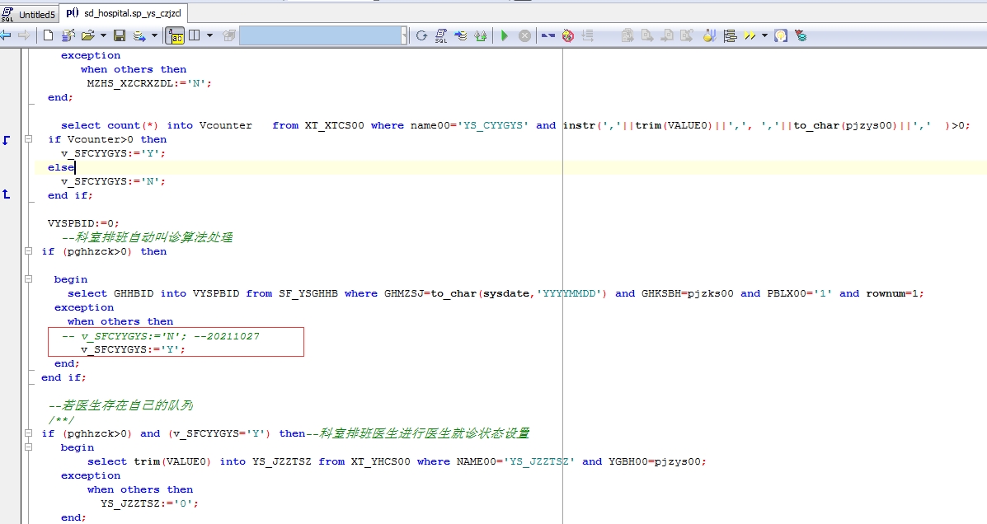Expand the split view dropdown arrow
Viewport: 987px width, 524px height.
(209, 36)
